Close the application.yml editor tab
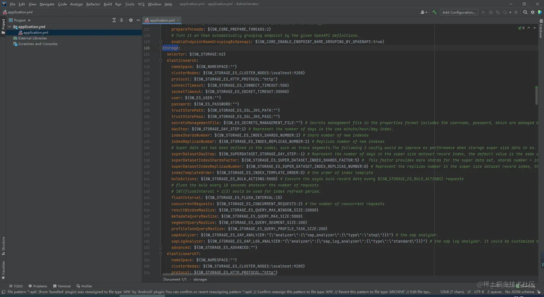Image resolution: width=544 pixels, height=297 pixels. 178,20
